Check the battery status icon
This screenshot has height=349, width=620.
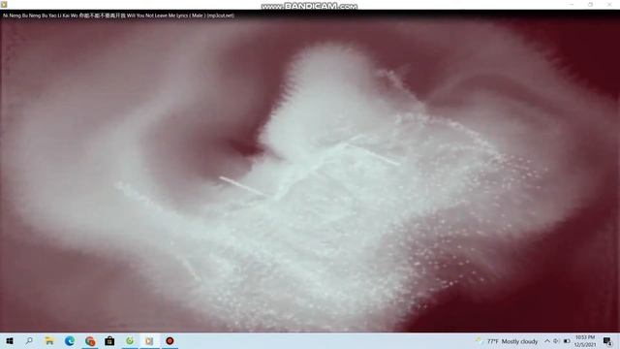pos(567,341)
